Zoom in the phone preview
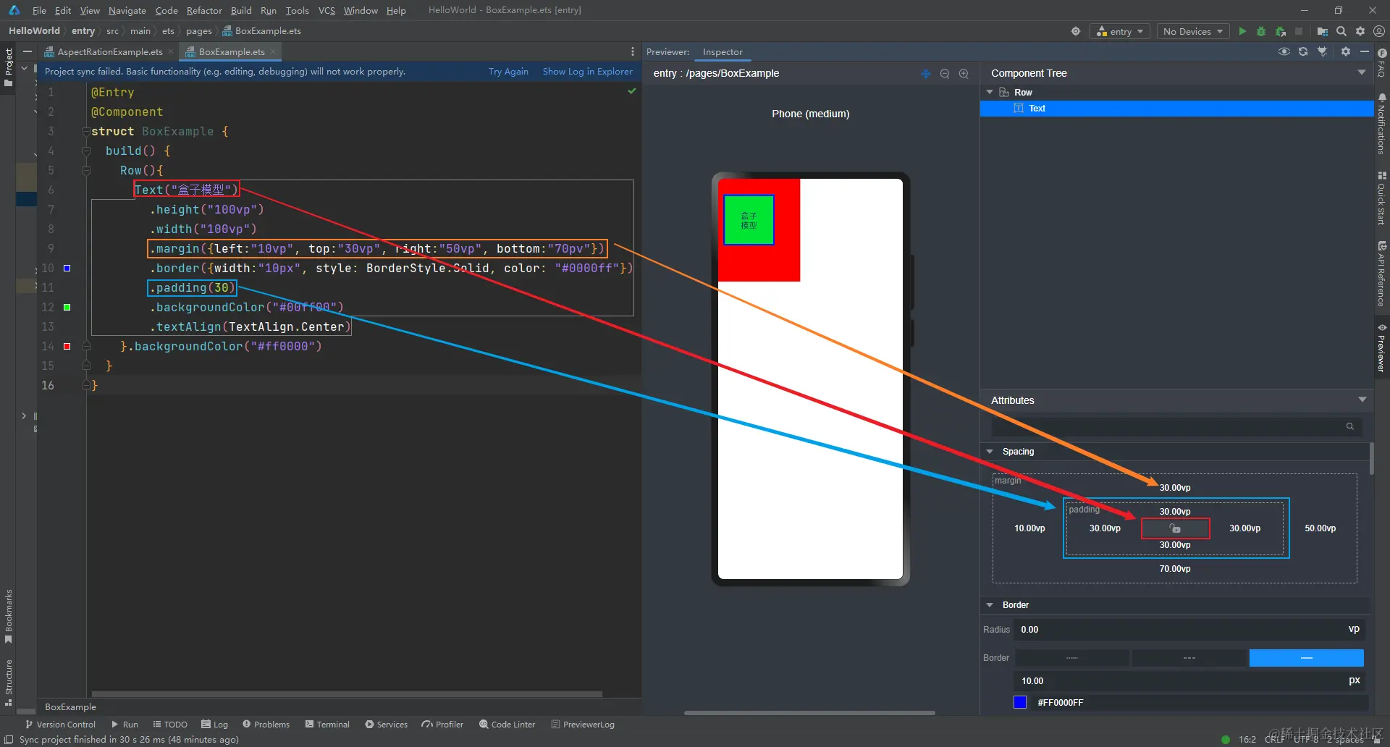The width and height of the screenshot is (1390, 747). (964, 73)
